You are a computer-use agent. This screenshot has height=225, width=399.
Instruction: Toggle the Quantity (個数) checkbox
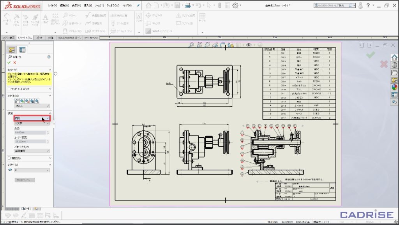tap(10, 158)
